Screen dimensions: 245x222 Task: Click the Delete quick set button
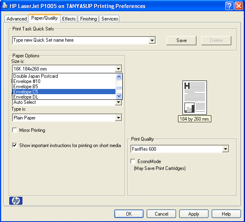point(216,40)
